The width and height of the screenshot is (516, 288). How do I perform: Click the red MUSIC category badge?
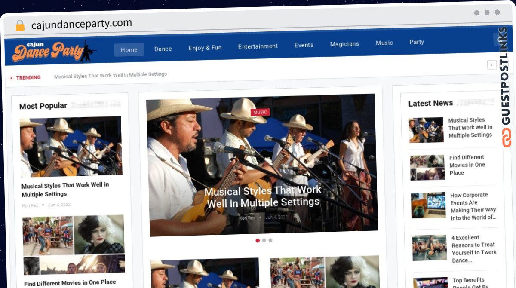[260, 112]
